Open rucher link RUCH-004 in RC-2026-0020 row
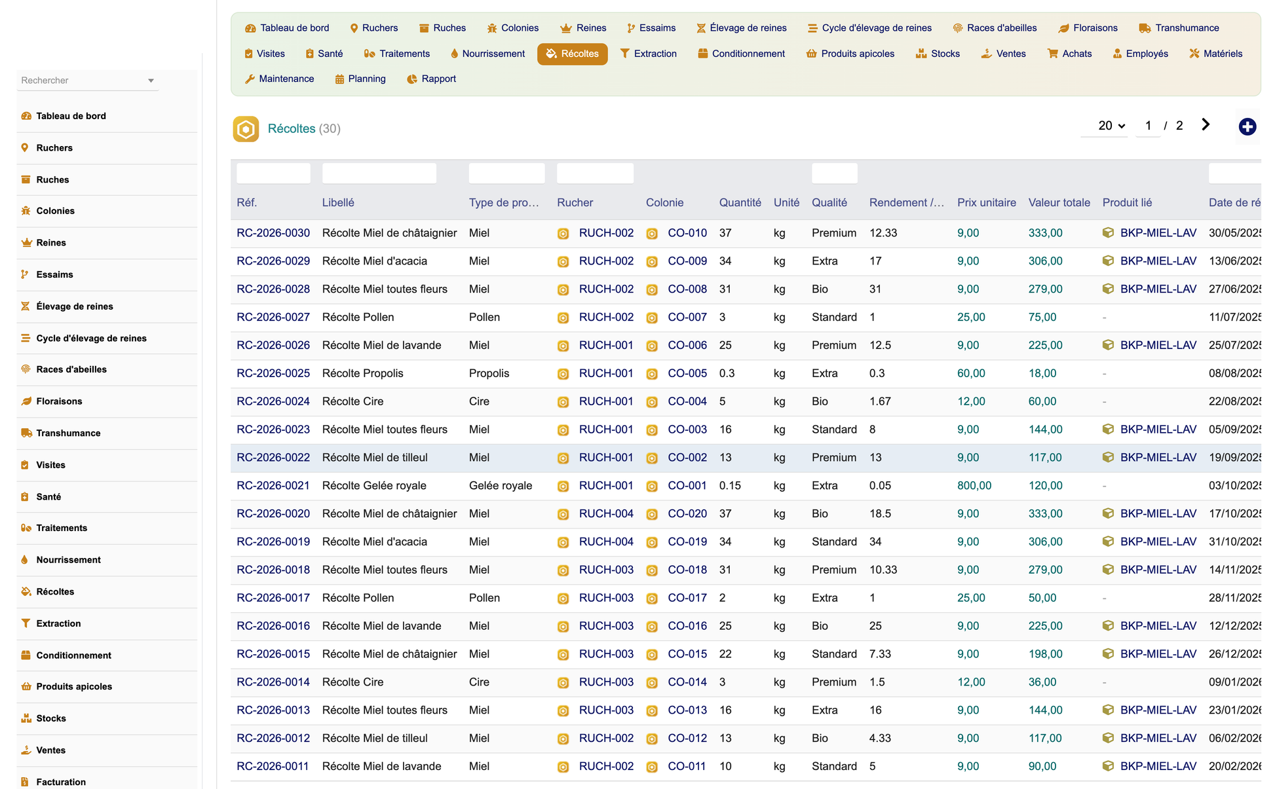This screenshot has width=1275, height=789. pos(606,514)
